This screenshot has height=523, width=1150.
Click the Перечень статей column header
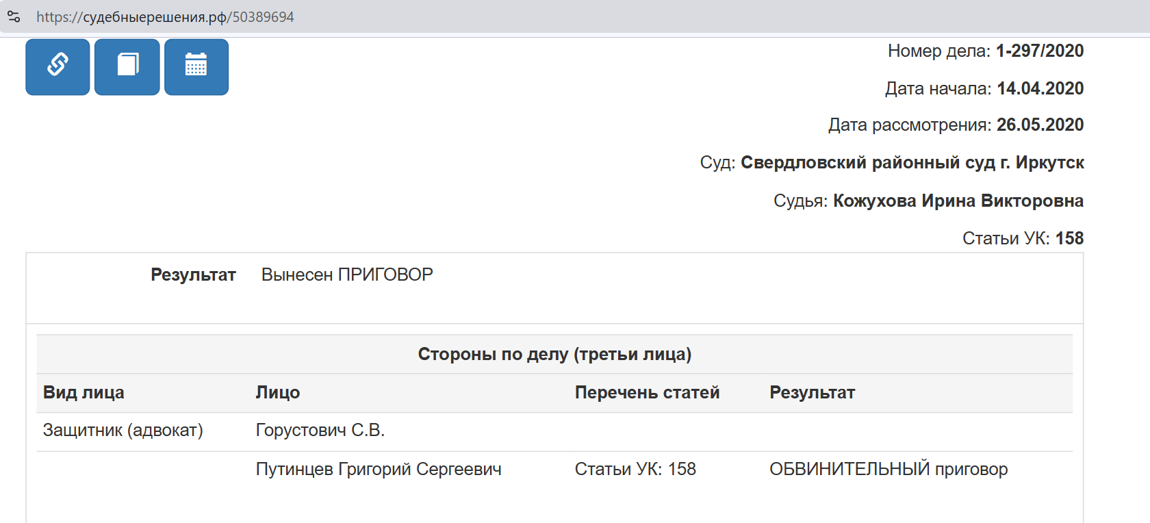647,392
